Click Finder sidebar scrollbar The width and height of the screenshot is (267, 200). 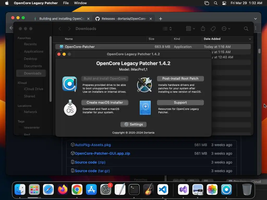pyautogui.click(x=50, y=69)
